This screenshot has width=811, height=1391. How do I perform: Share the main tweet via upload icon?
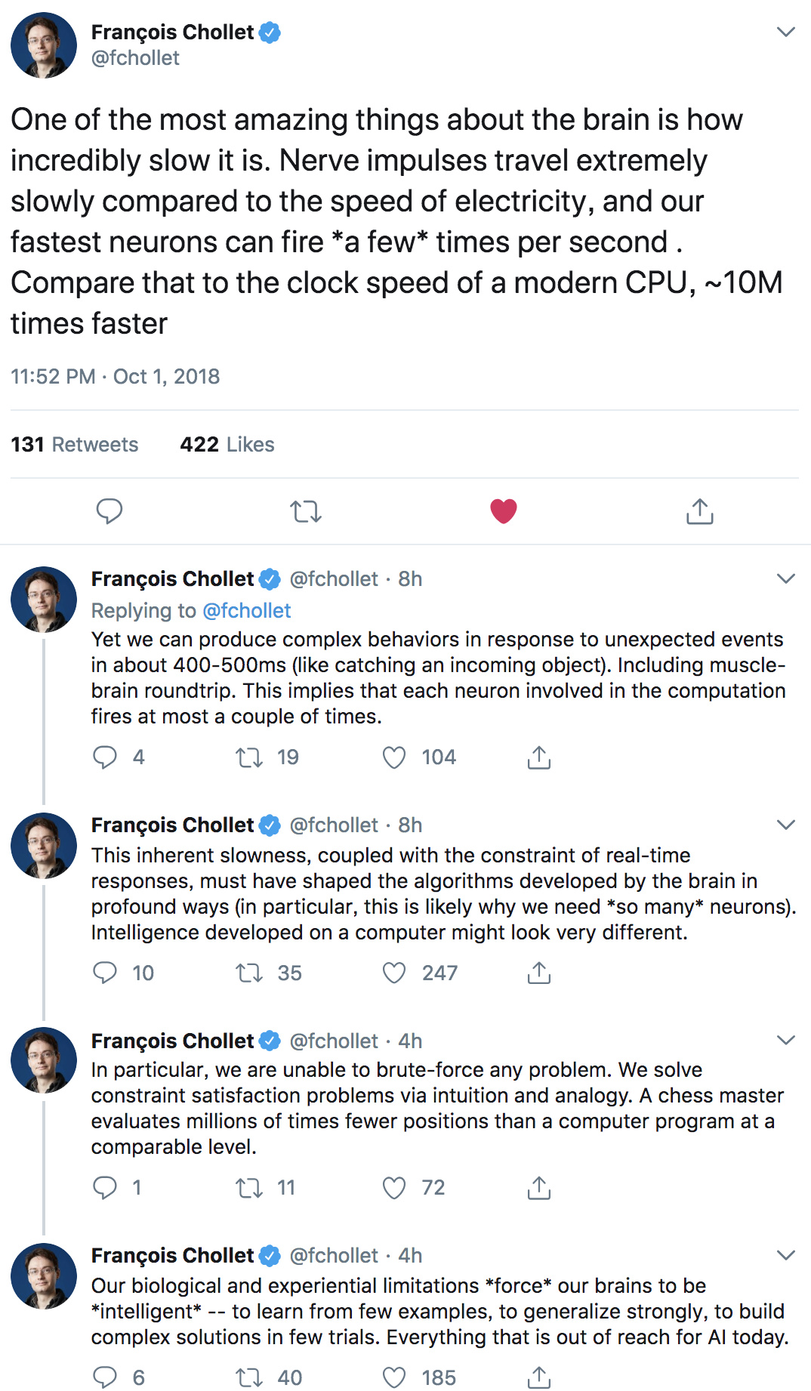[x=700, y=511]
